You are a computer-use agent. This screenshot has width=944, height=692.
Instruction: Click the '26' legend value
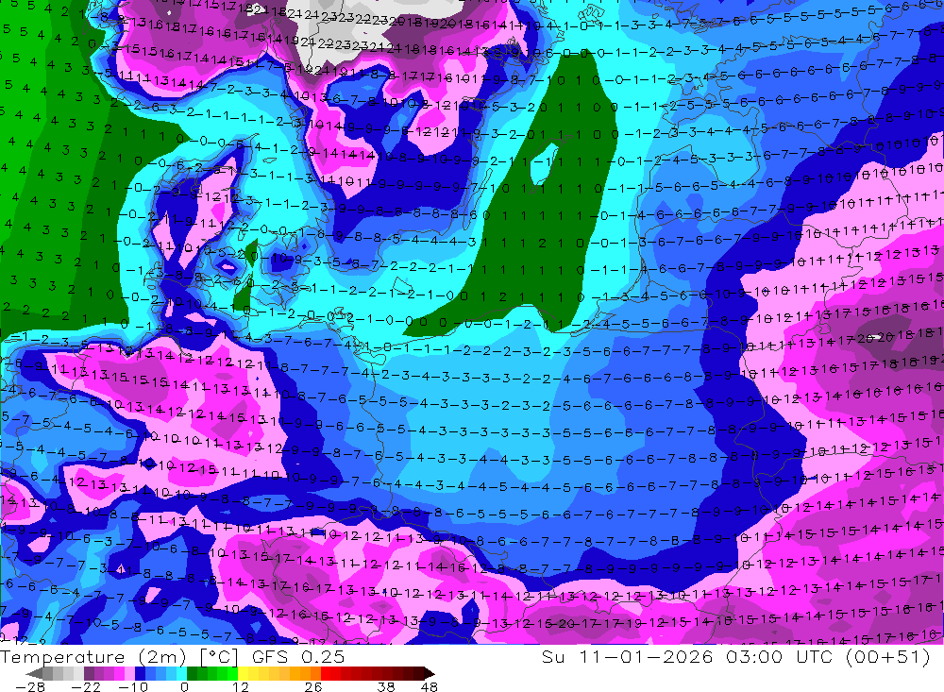(x=313, y=687)
